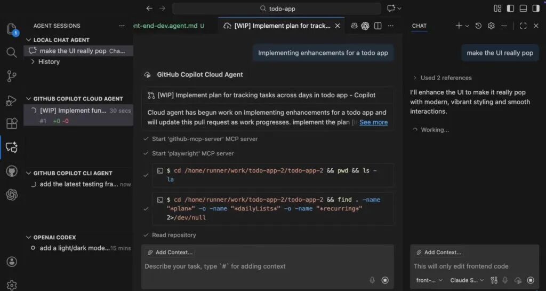Image resolution: width=546 pixels, height=291 pixels.
Task: Toggle the primary side bar
Action: pyautogui.click(x=510, y=9)
